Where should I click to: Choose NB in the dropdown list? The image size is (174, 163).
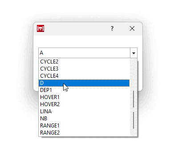click(84, 119)
